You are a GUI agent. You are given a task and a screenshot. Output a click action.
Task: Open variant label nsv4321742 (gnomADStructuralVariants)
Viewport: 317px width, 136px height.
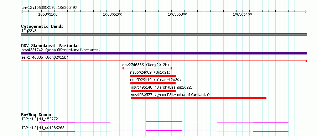(61, 50)
